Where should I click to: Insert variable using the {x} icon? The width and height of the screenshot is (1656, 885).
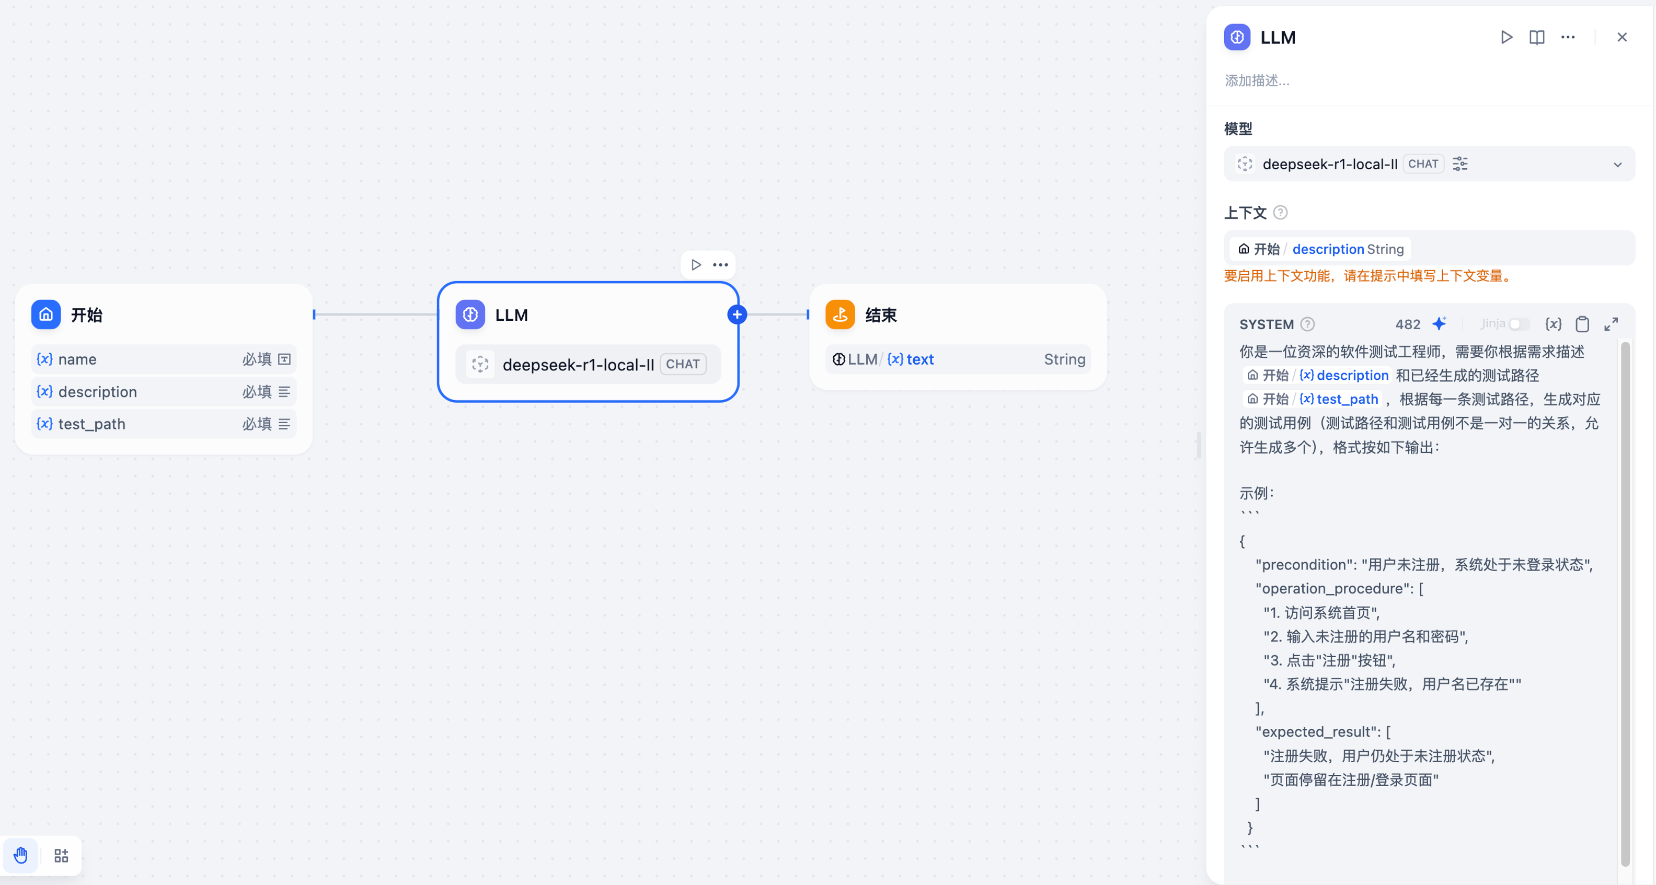(x=1553, y=324)
